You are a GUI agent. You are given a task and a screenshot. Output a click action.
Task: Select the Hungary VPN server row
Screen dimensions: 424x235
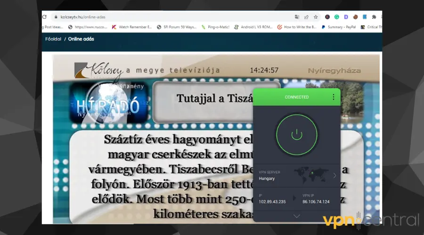[297, 176]
